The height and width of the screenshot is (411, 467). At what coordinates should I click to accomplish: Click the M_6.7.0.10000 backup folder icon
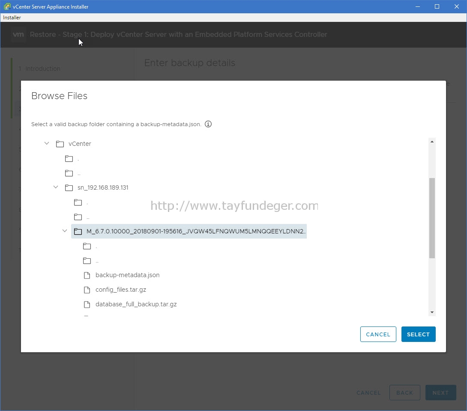(78, 231)
